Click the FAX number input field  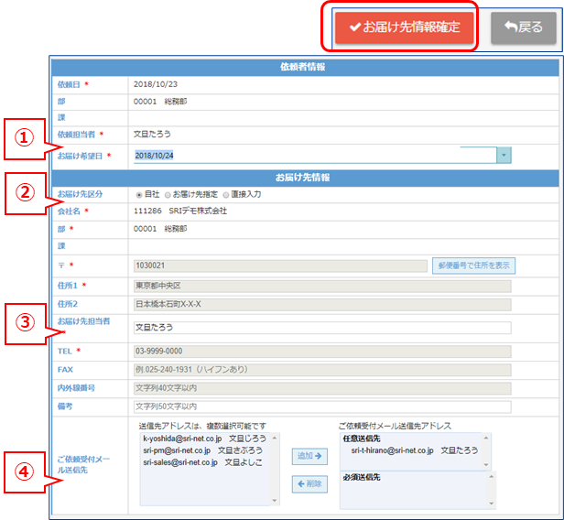click(x=320, y=370)
